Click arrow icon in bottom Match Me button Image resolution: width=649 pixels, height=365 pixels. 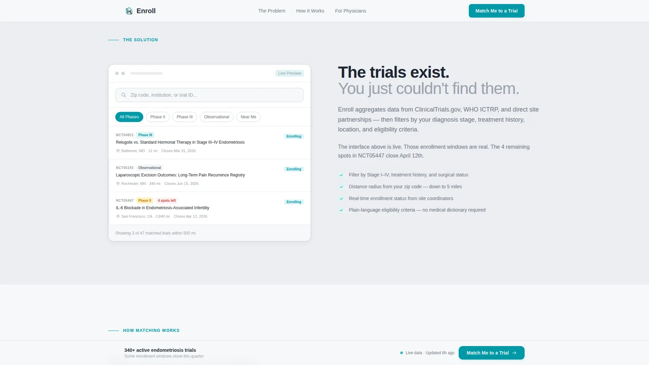[x=514, y=353]
